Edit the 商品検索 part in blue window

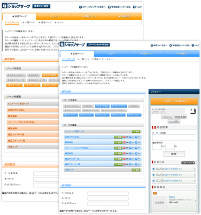click(x=118, y=154)
